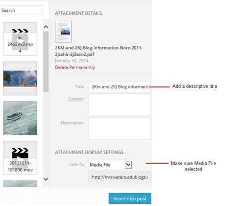This screenshot has width=234, height=206.
Task: Select the 20131211-191806.mov video thumbnail
Action: [20, 158]
